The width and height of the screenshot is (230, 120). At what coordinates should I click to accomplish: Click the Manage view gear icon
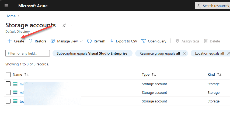pyautogui.click(x=53, y=41)
